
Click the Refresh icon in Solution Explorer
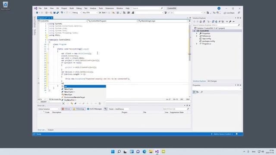(216, 22)
